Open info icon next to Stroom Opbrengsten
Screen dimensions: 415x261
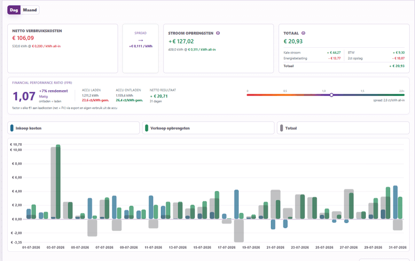[x=218, y=33]
